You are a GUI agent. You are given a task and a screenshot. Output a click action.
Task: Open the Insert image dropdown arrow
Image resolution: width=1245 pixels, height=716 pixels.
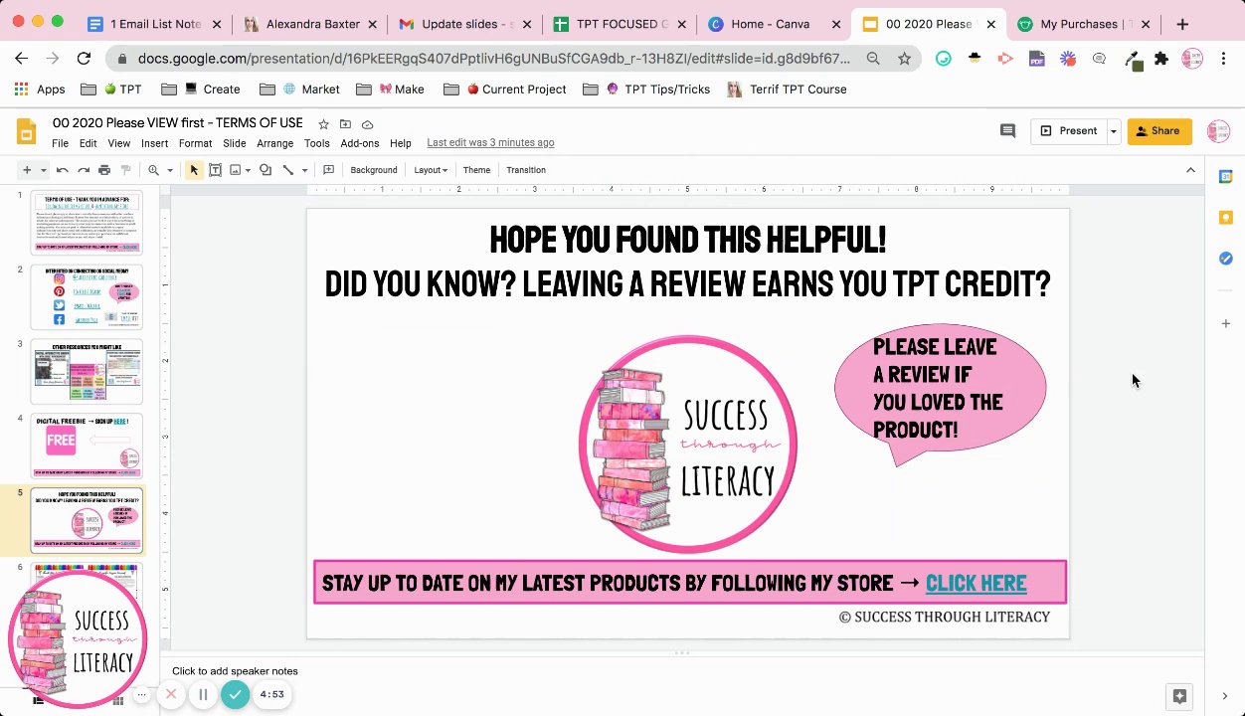pyautogui.click(x=247, y=170)
